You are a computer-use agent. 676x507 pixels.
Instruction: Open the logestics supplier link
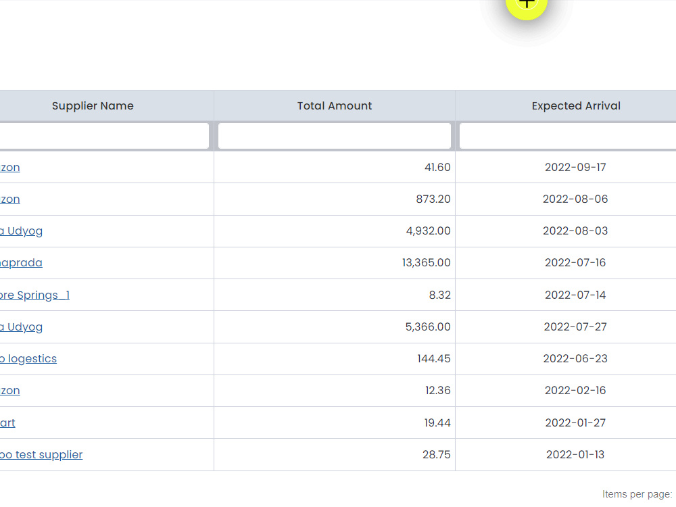(x=28, y=359)
